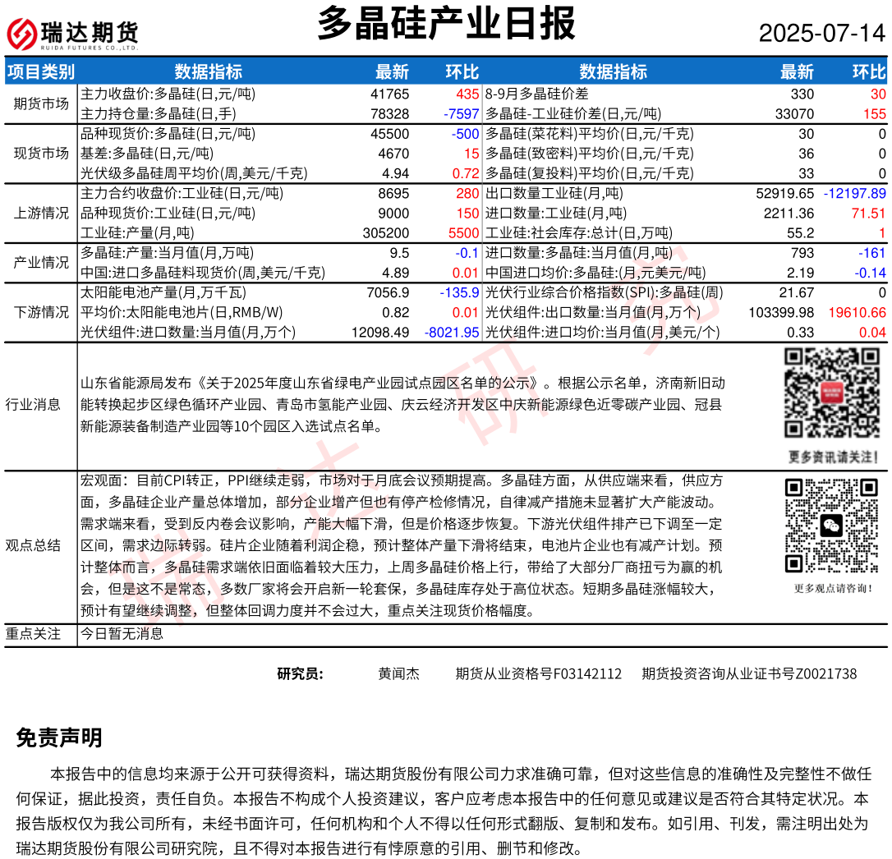Click the Ruida Futures logo
This screenshot has height=859, width=892.
click(72, 33)
